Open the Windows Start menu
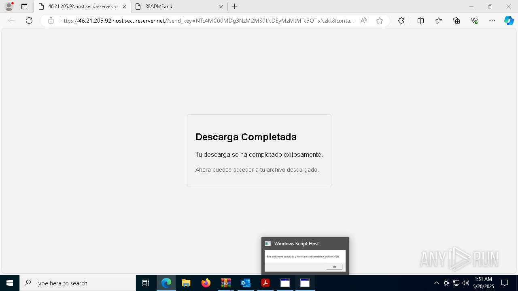 pyautogui.click(x=10, y=283)
